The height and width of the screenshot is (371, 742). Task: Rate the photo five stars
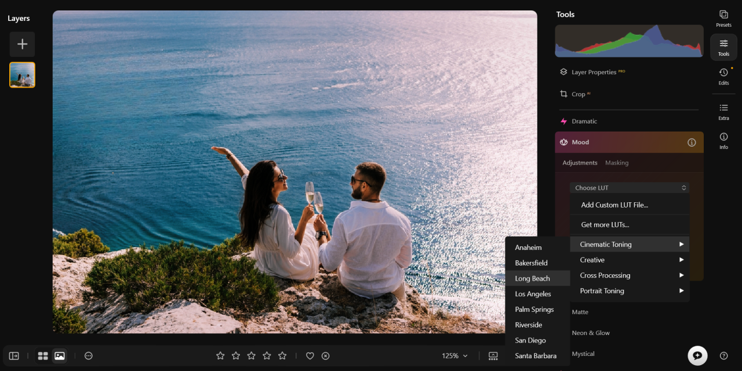(282, 355)
